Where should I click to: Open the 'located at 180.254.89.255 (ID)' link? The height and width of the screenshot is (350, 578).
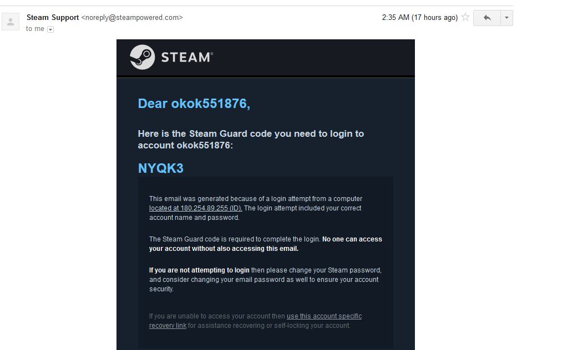(x=195, y=208)
